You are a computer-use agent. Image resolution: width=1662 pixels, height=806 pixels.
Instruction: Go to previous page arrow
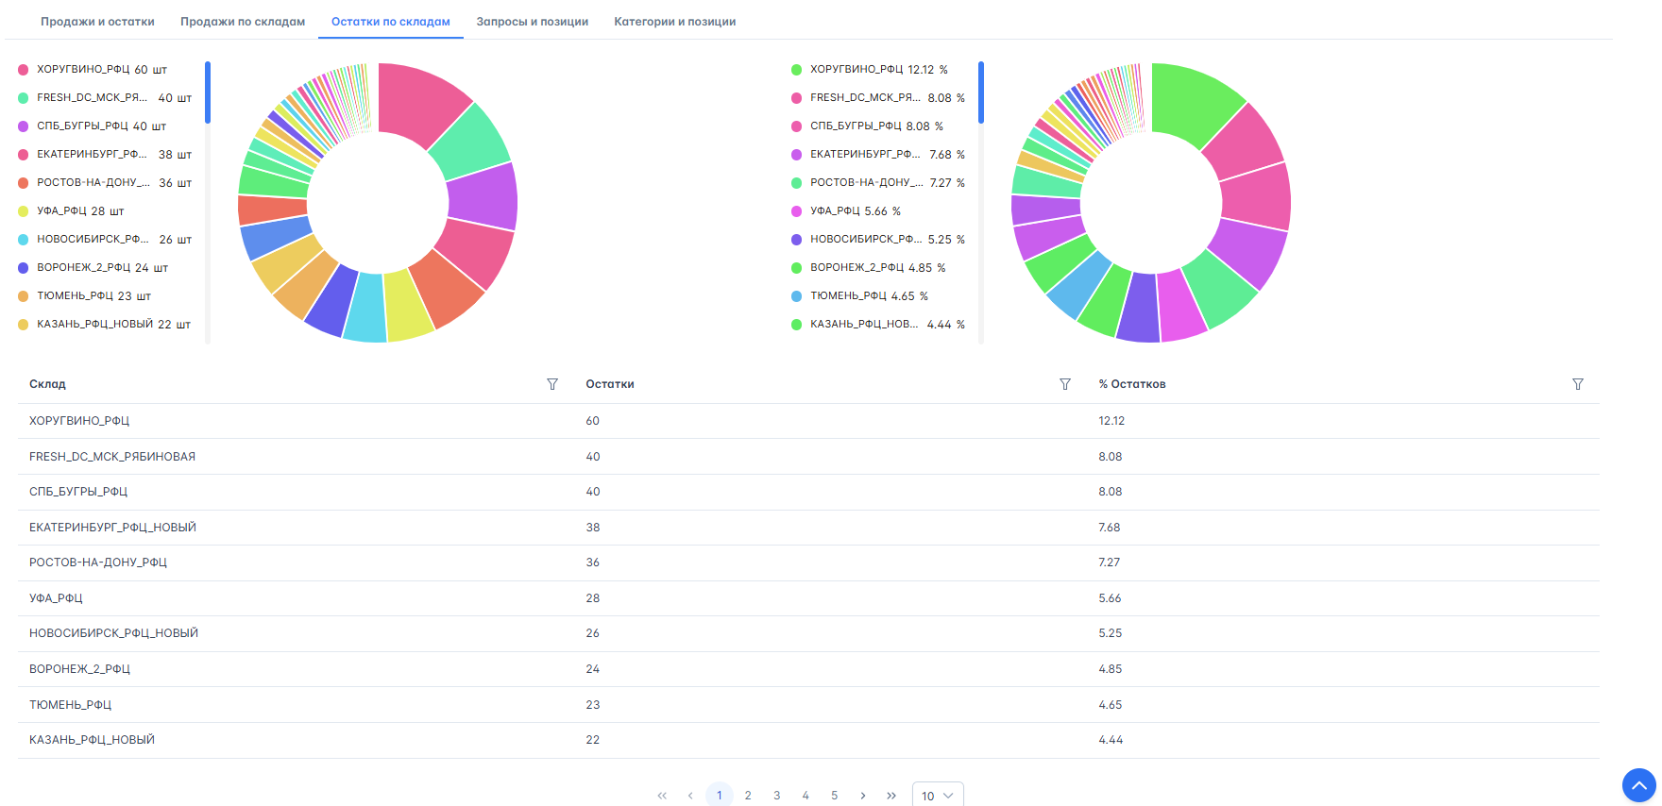pos(690,796)
